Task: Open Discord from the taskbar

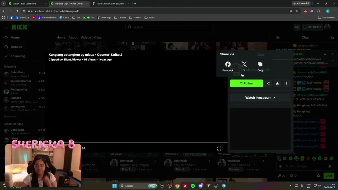Action: [x=200, y=186]
